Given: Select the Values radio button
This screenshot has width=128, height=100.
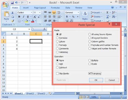Looking at the screenshot, I should (57, 41).
